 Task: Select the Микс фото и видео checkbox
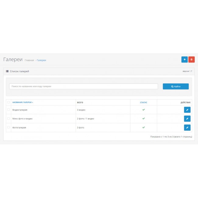9,118
